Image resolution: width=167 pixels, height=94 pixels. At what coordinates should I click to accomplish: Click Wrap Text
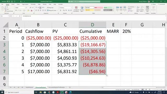pos(50,8)
